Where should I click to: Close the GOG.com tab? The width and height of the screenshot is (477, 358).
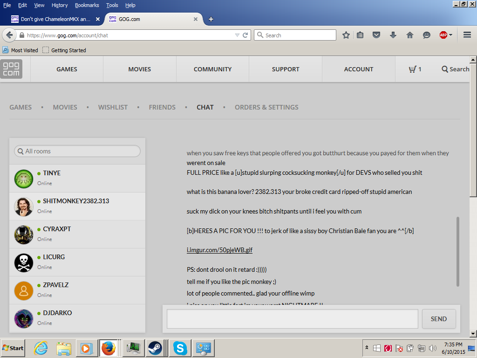pyautogui.click(x=196, y=19)
